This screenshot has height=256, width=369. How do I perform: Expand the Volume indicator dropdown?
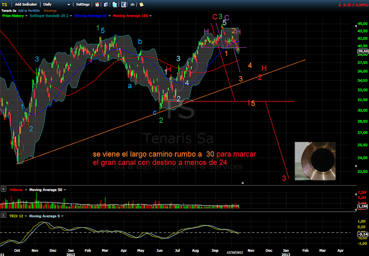[26, 190]
